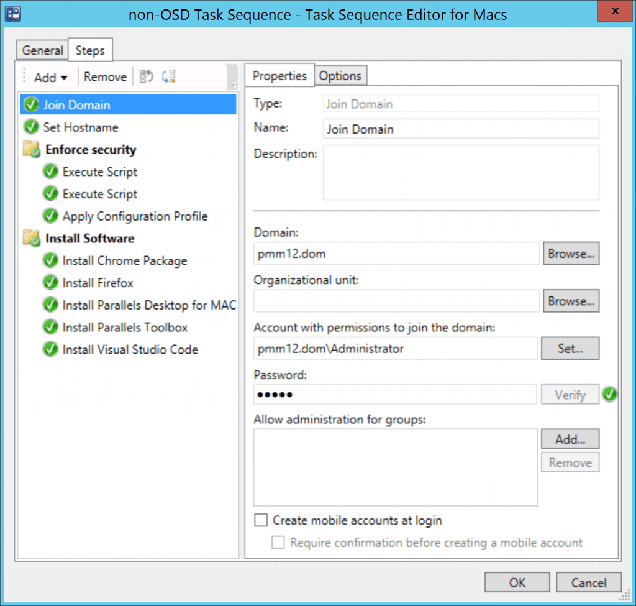Click the green verified icon next to Verify
The width and height of the screenshot is (636, 606).
pyautogui.click(x=610, y=394)
